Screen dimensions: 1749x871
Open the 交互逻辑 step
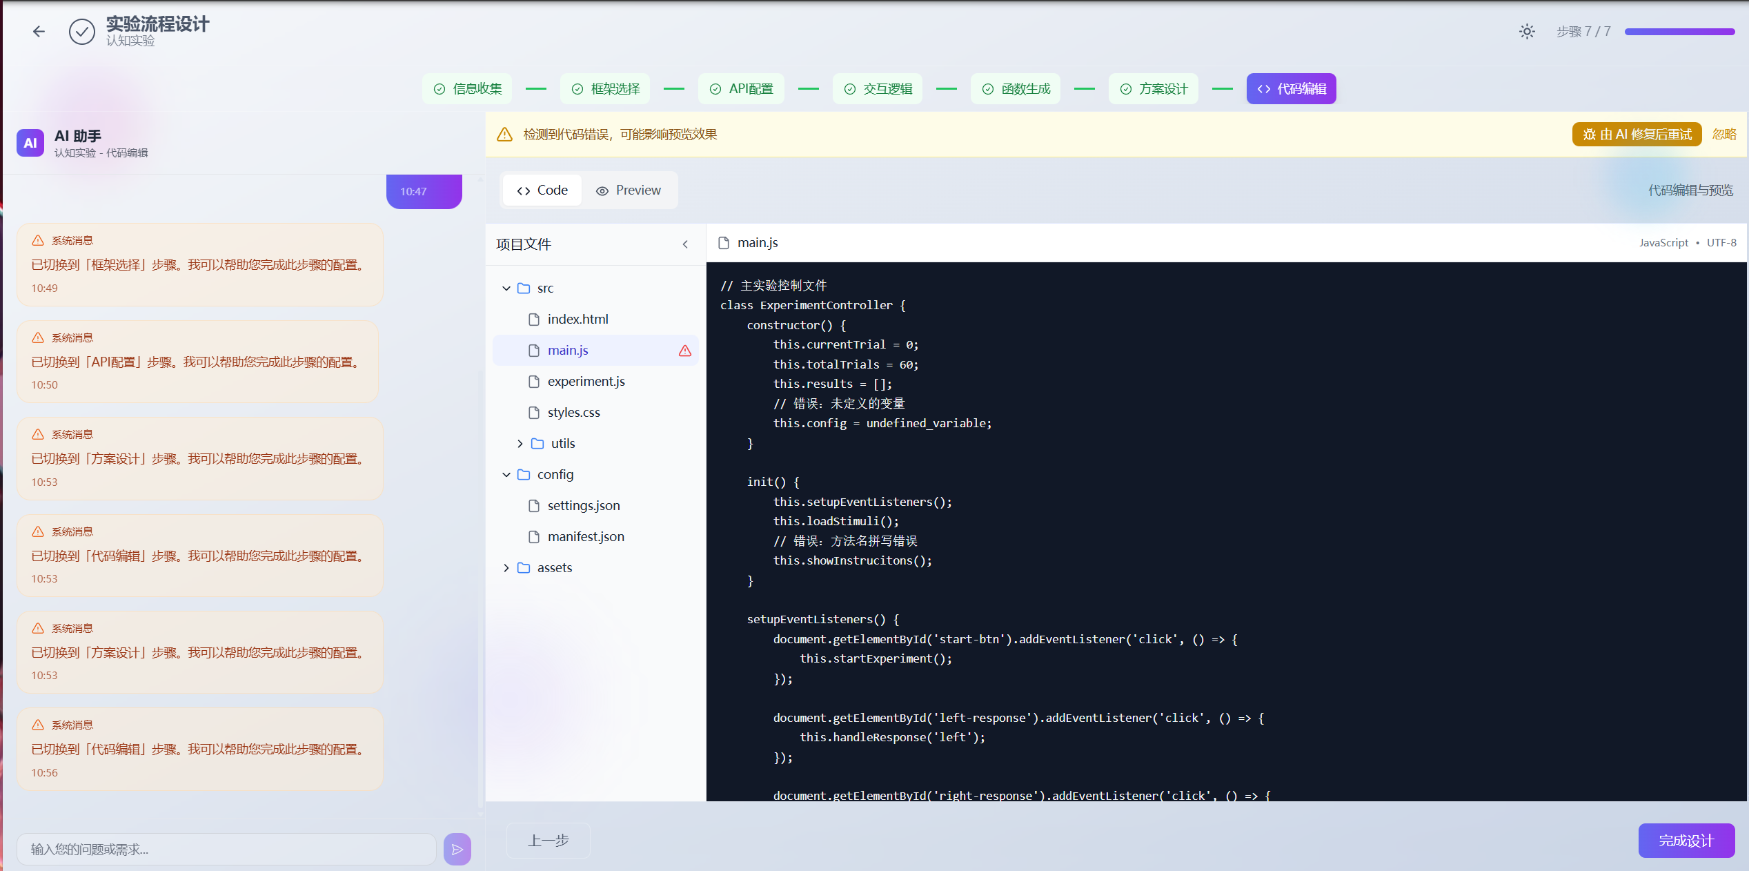878,88
